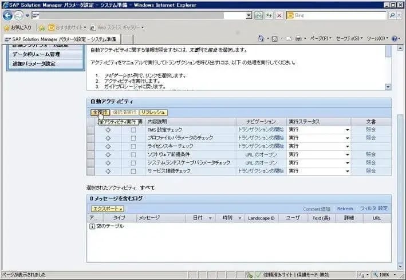
Task: Expand the エクスポート export dropdown button
Action: click(x=108, y=209)
